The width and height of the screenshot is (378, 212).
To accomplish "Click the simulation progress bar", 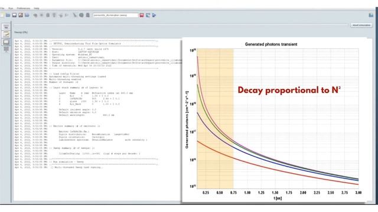I will [x=181, y=25].
